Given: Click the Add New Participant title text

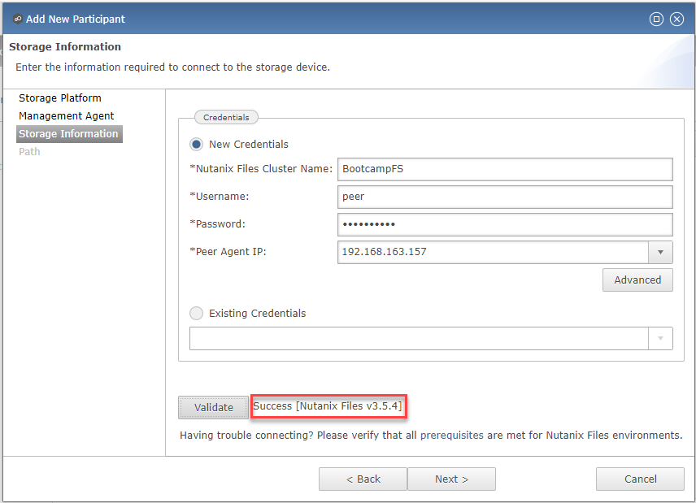Looking at the screenshot, I should [x=76, y=19].
